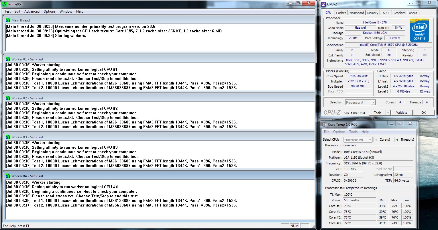Open the Window menu in Prime95

66,11
